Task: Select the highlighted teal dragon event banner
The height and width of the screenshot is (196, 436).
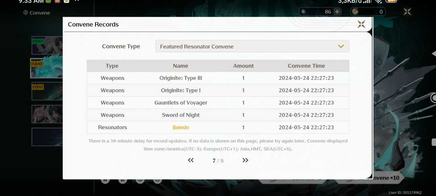Action: [x=47, y=68]
